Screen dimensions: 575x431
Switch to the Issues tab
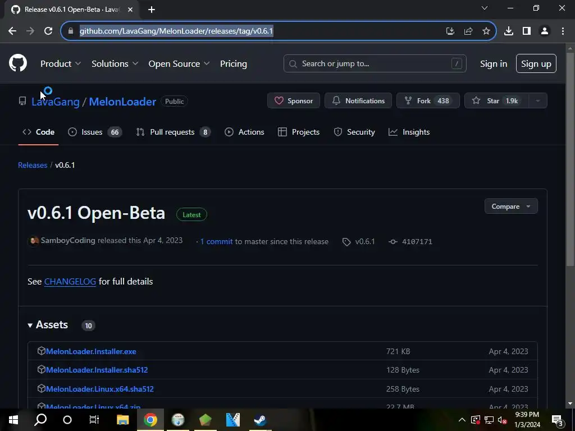95,132
